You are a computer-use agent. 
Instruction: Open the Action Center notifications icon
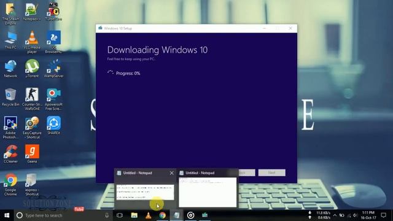coord(383,215)
